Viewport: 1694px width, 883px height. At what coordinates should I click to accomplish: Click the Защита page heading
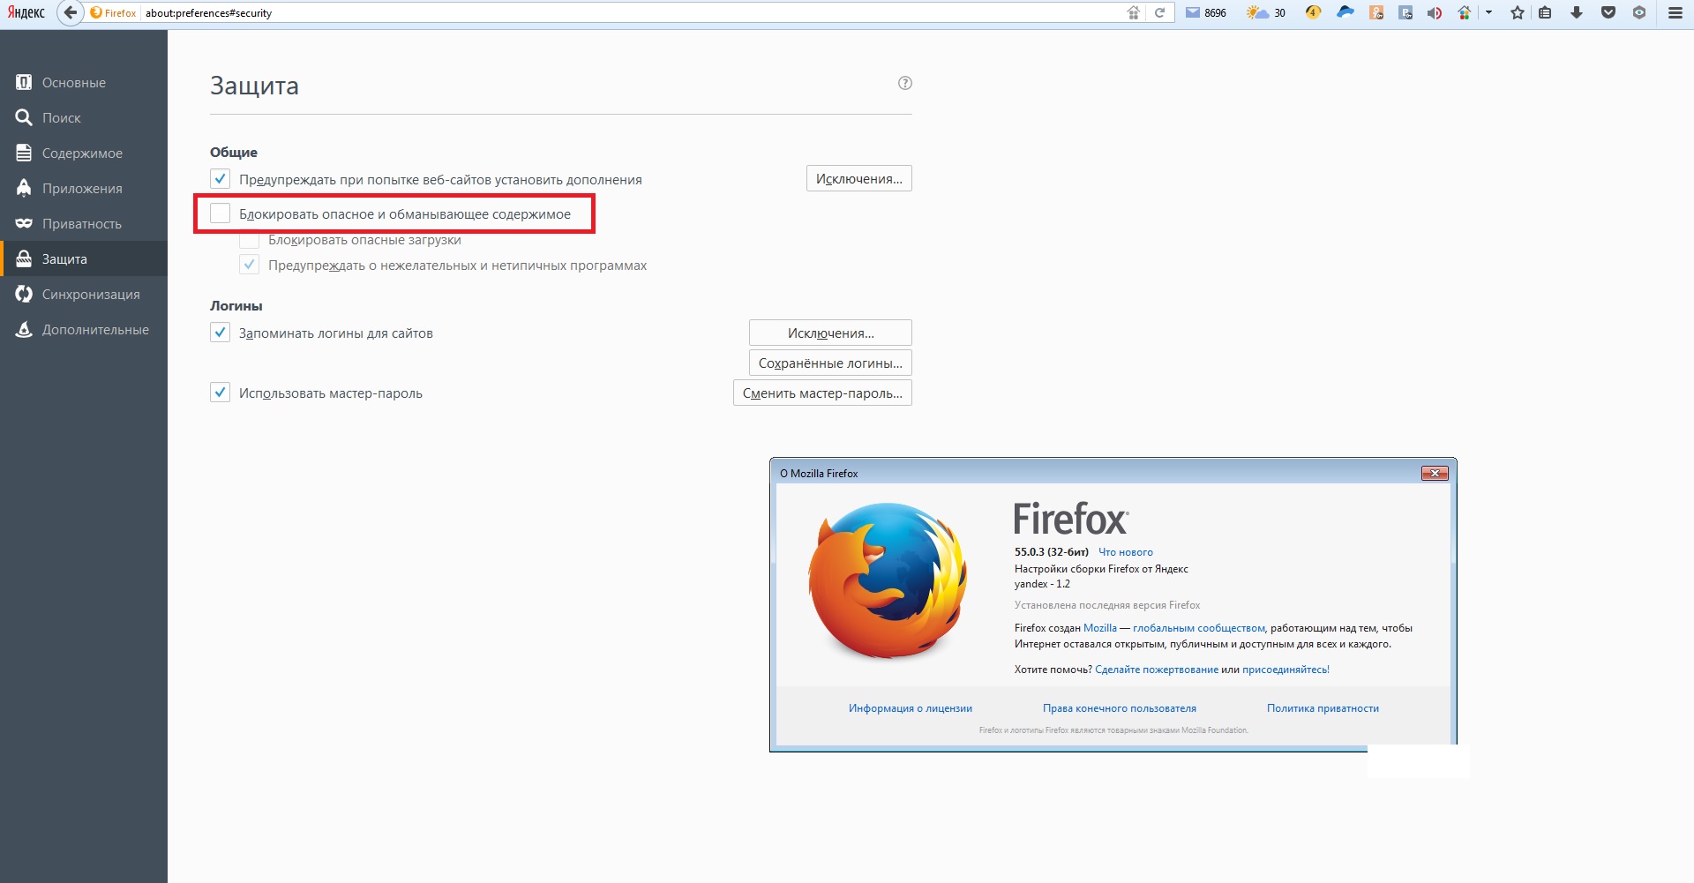coord(254,86)
